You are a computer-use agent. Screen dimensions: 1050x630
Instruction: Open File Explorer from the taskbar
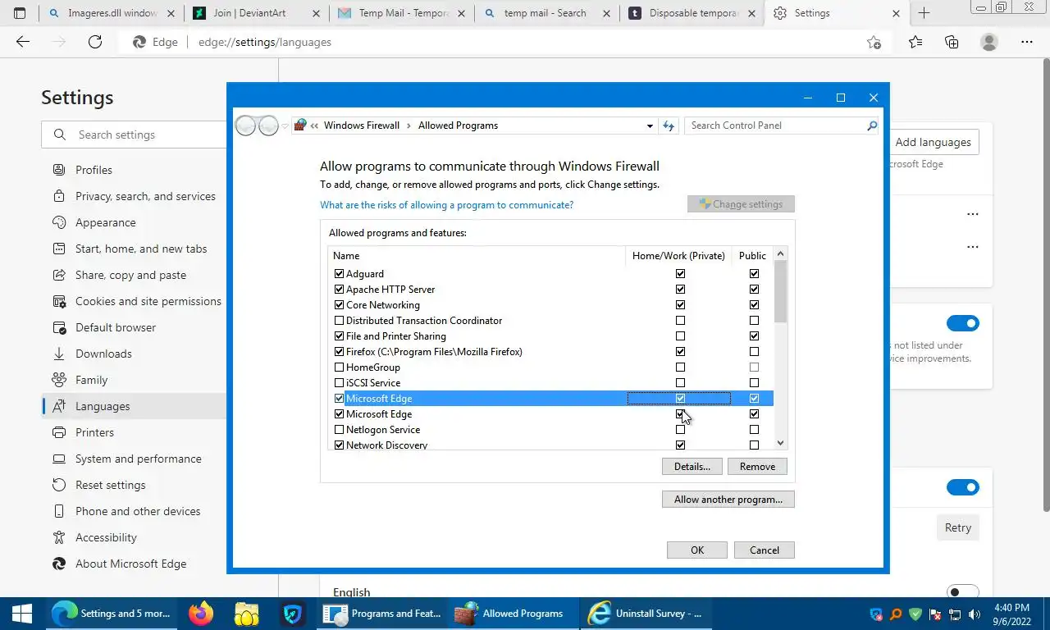point(246,613)
